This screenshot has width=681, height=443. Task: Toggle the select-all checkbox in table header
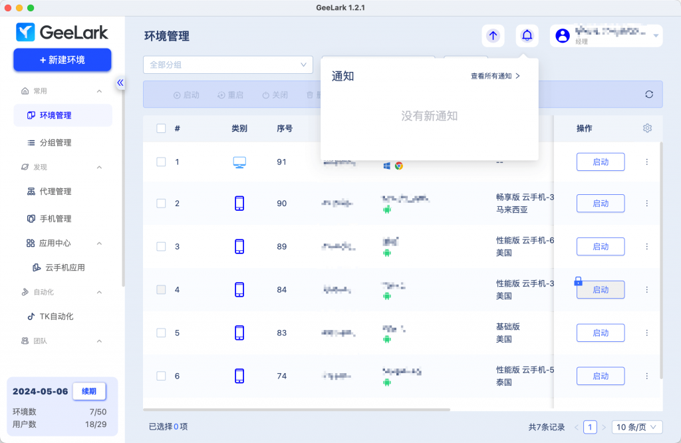(161, 128)
